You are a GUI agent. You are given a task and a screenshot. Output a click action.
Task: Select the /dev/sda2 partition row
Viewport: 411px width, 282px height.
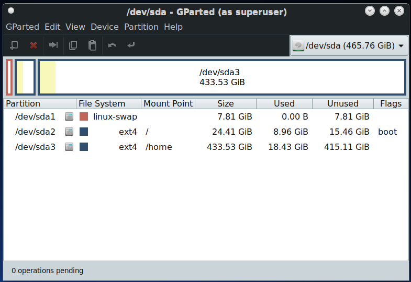[x=206, y=132]
